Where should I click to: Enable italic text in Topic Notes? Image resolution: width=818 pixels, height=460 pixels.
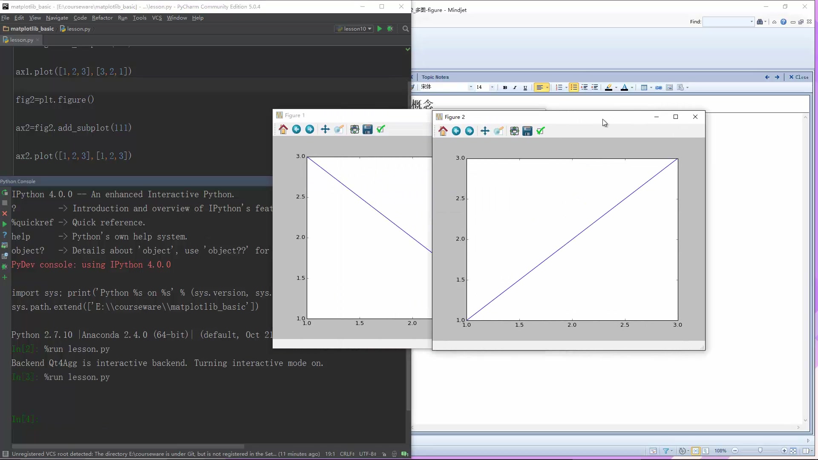515,87
